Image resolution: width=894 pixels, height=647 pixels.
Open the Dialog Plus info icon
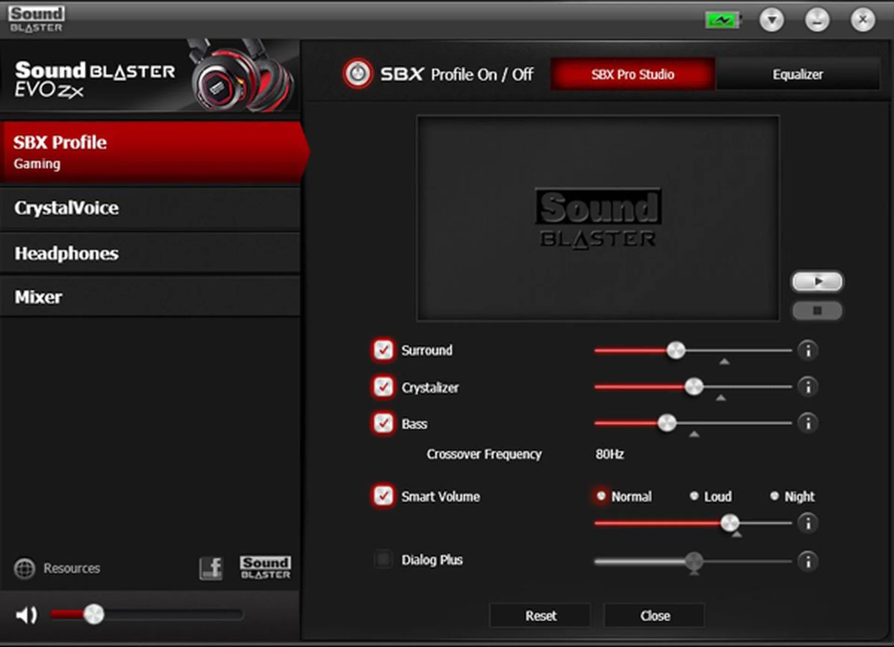point(808,561)
